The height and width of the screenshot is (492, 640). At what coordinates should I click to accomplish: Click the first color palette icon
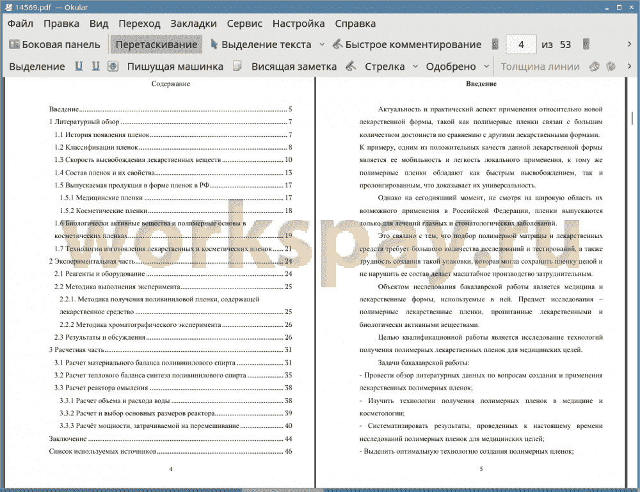(x=595, y=66)
